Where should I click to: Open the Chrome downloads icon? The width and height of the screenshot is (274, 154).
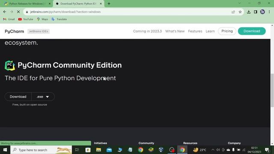249,12
